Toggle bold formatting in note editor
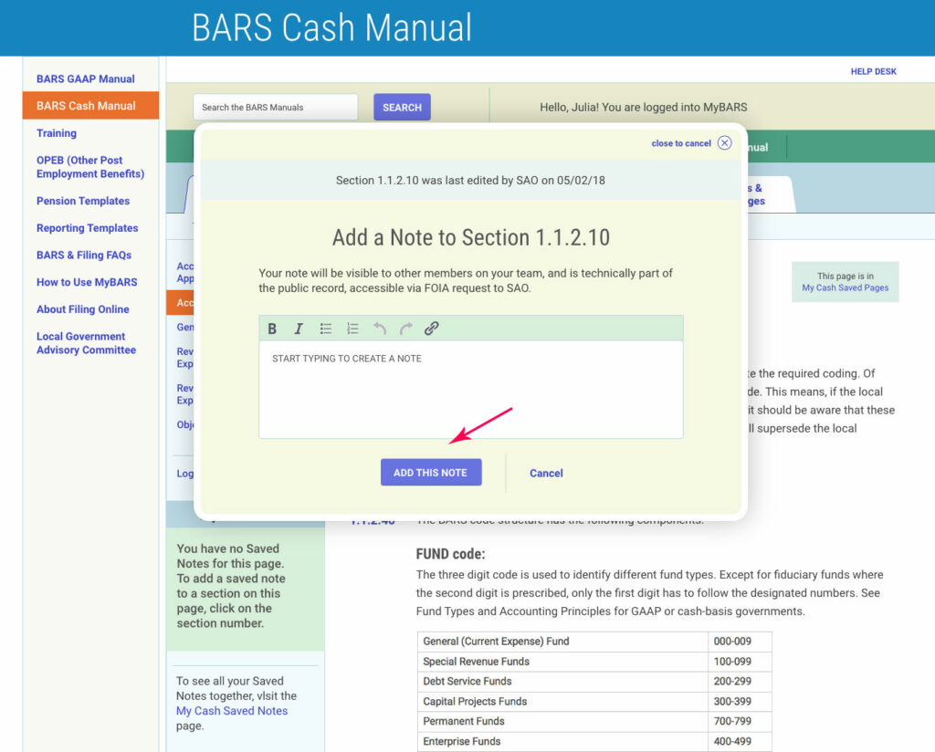Screen dimensions: 935x752 (272, 329)
